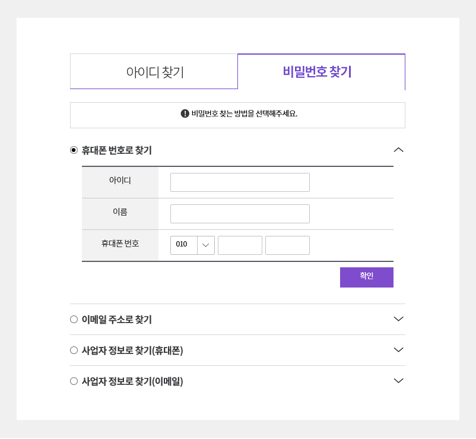
Task: Expand 사업자 정보로 찾기(휴대폰) chevron
Action: (398, 350)
